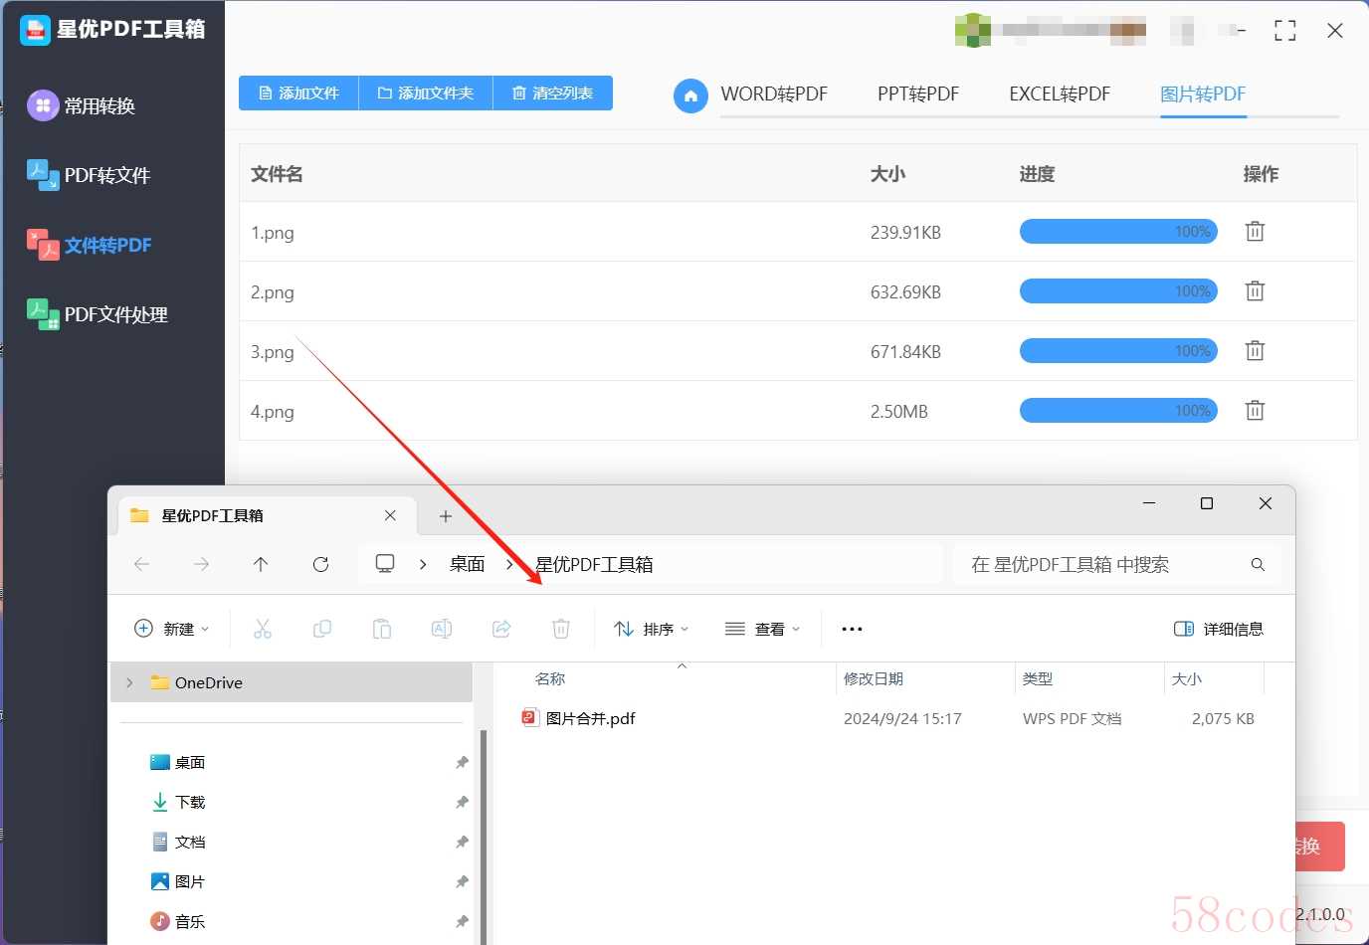Click Copy icon in Explorer toolbar

pyautogui.click(x=322, y=629)
